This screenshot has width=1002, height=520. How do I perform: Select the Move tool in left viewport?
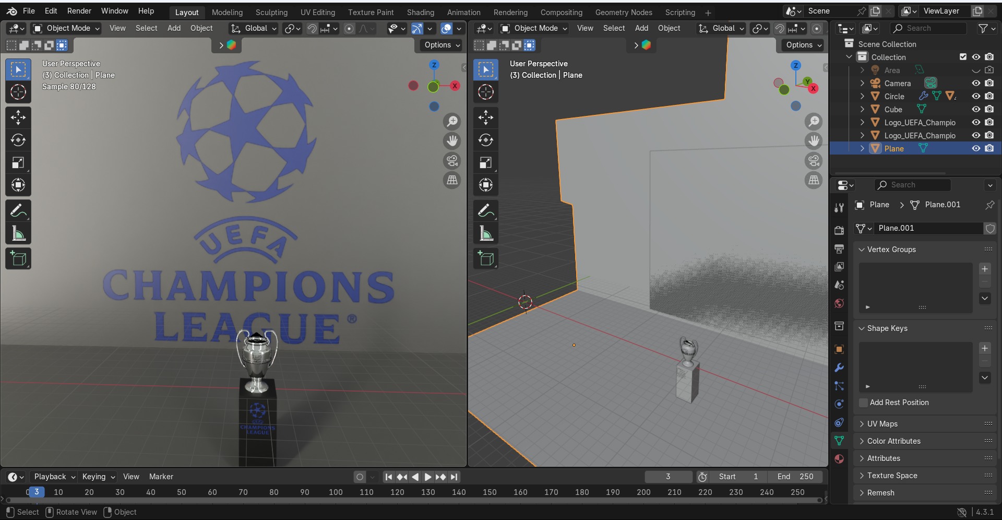[x=18, y=117]
